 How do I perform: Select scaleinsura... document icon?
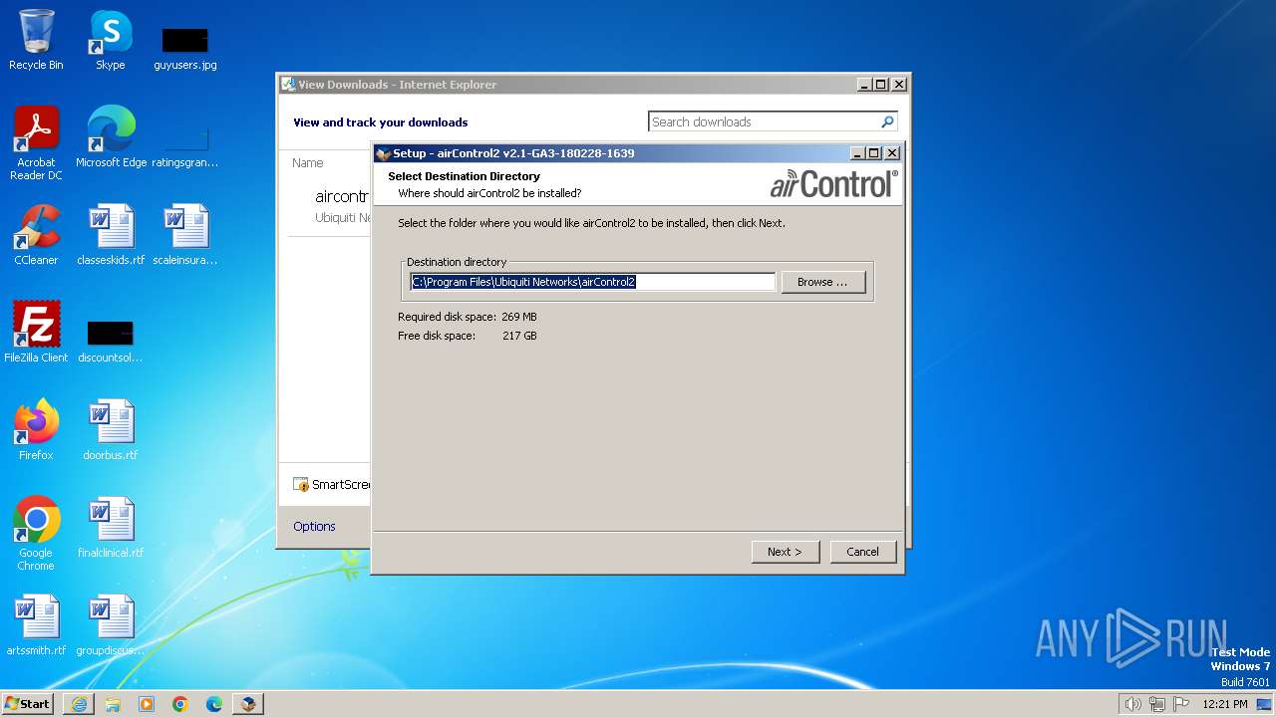pyautogui.click(x=185, y=235)
